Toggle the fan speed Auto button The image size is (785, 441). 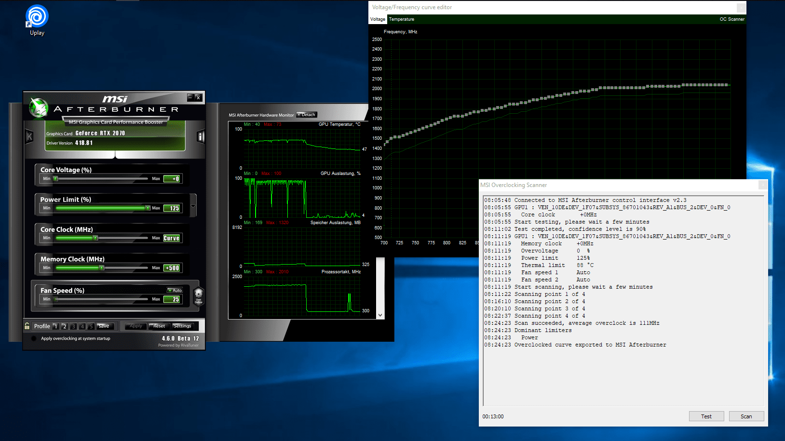click(x=175, y=290)
